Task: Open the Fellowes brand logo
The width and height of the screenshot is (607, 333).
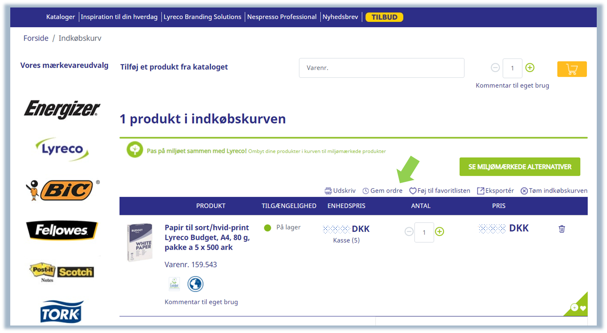Action: pos(62,230)
